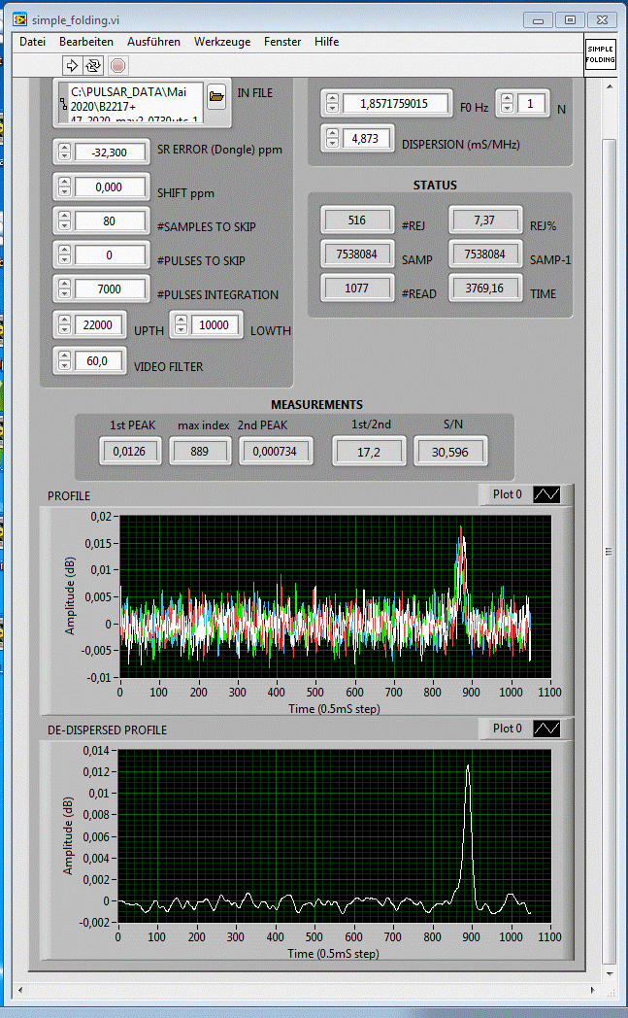
Task: Open the Ausführen menu
Action: coord(153,42)
